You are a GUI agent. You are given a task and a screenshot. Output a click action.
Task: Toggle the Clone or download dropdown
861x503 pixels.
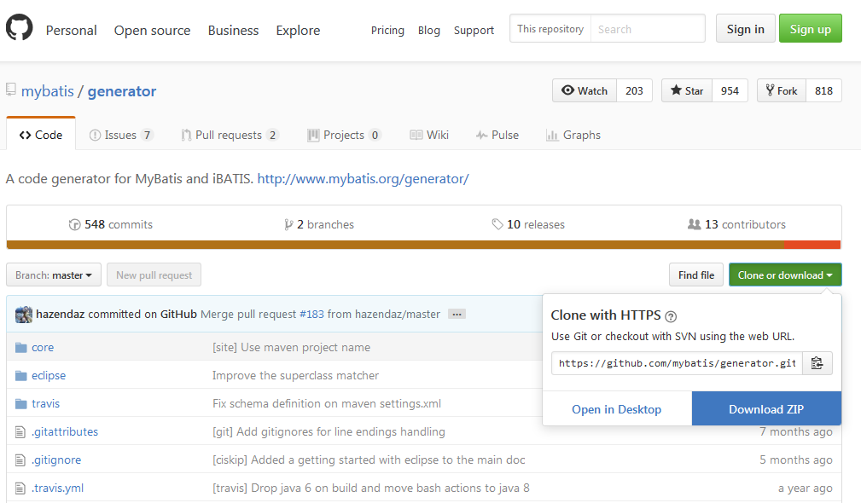785,275
